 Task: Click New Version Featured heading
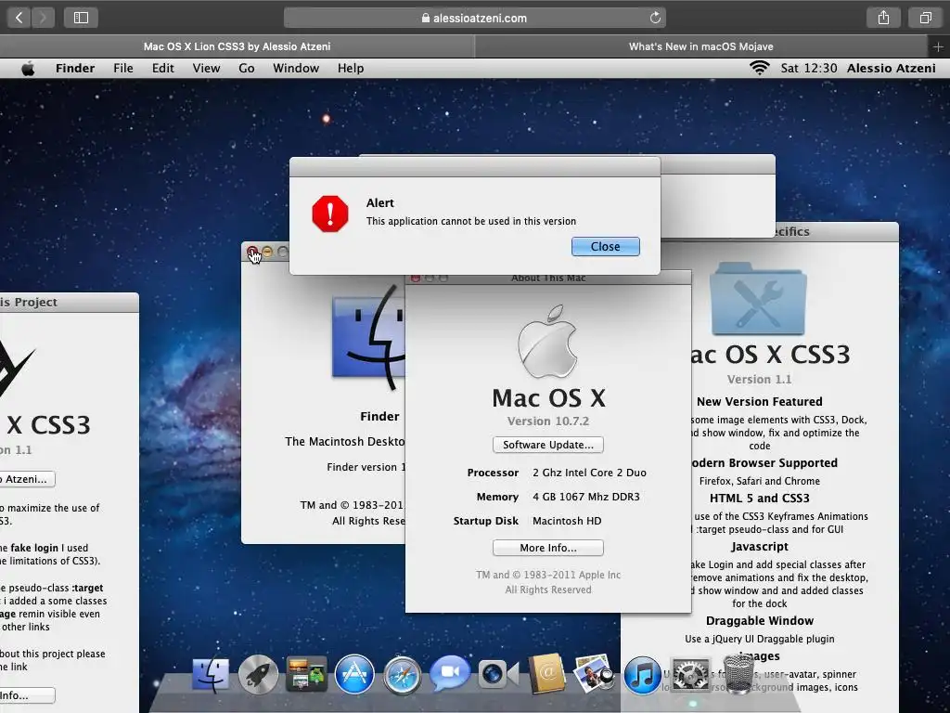pyautogui.click(x=759, y=401)
